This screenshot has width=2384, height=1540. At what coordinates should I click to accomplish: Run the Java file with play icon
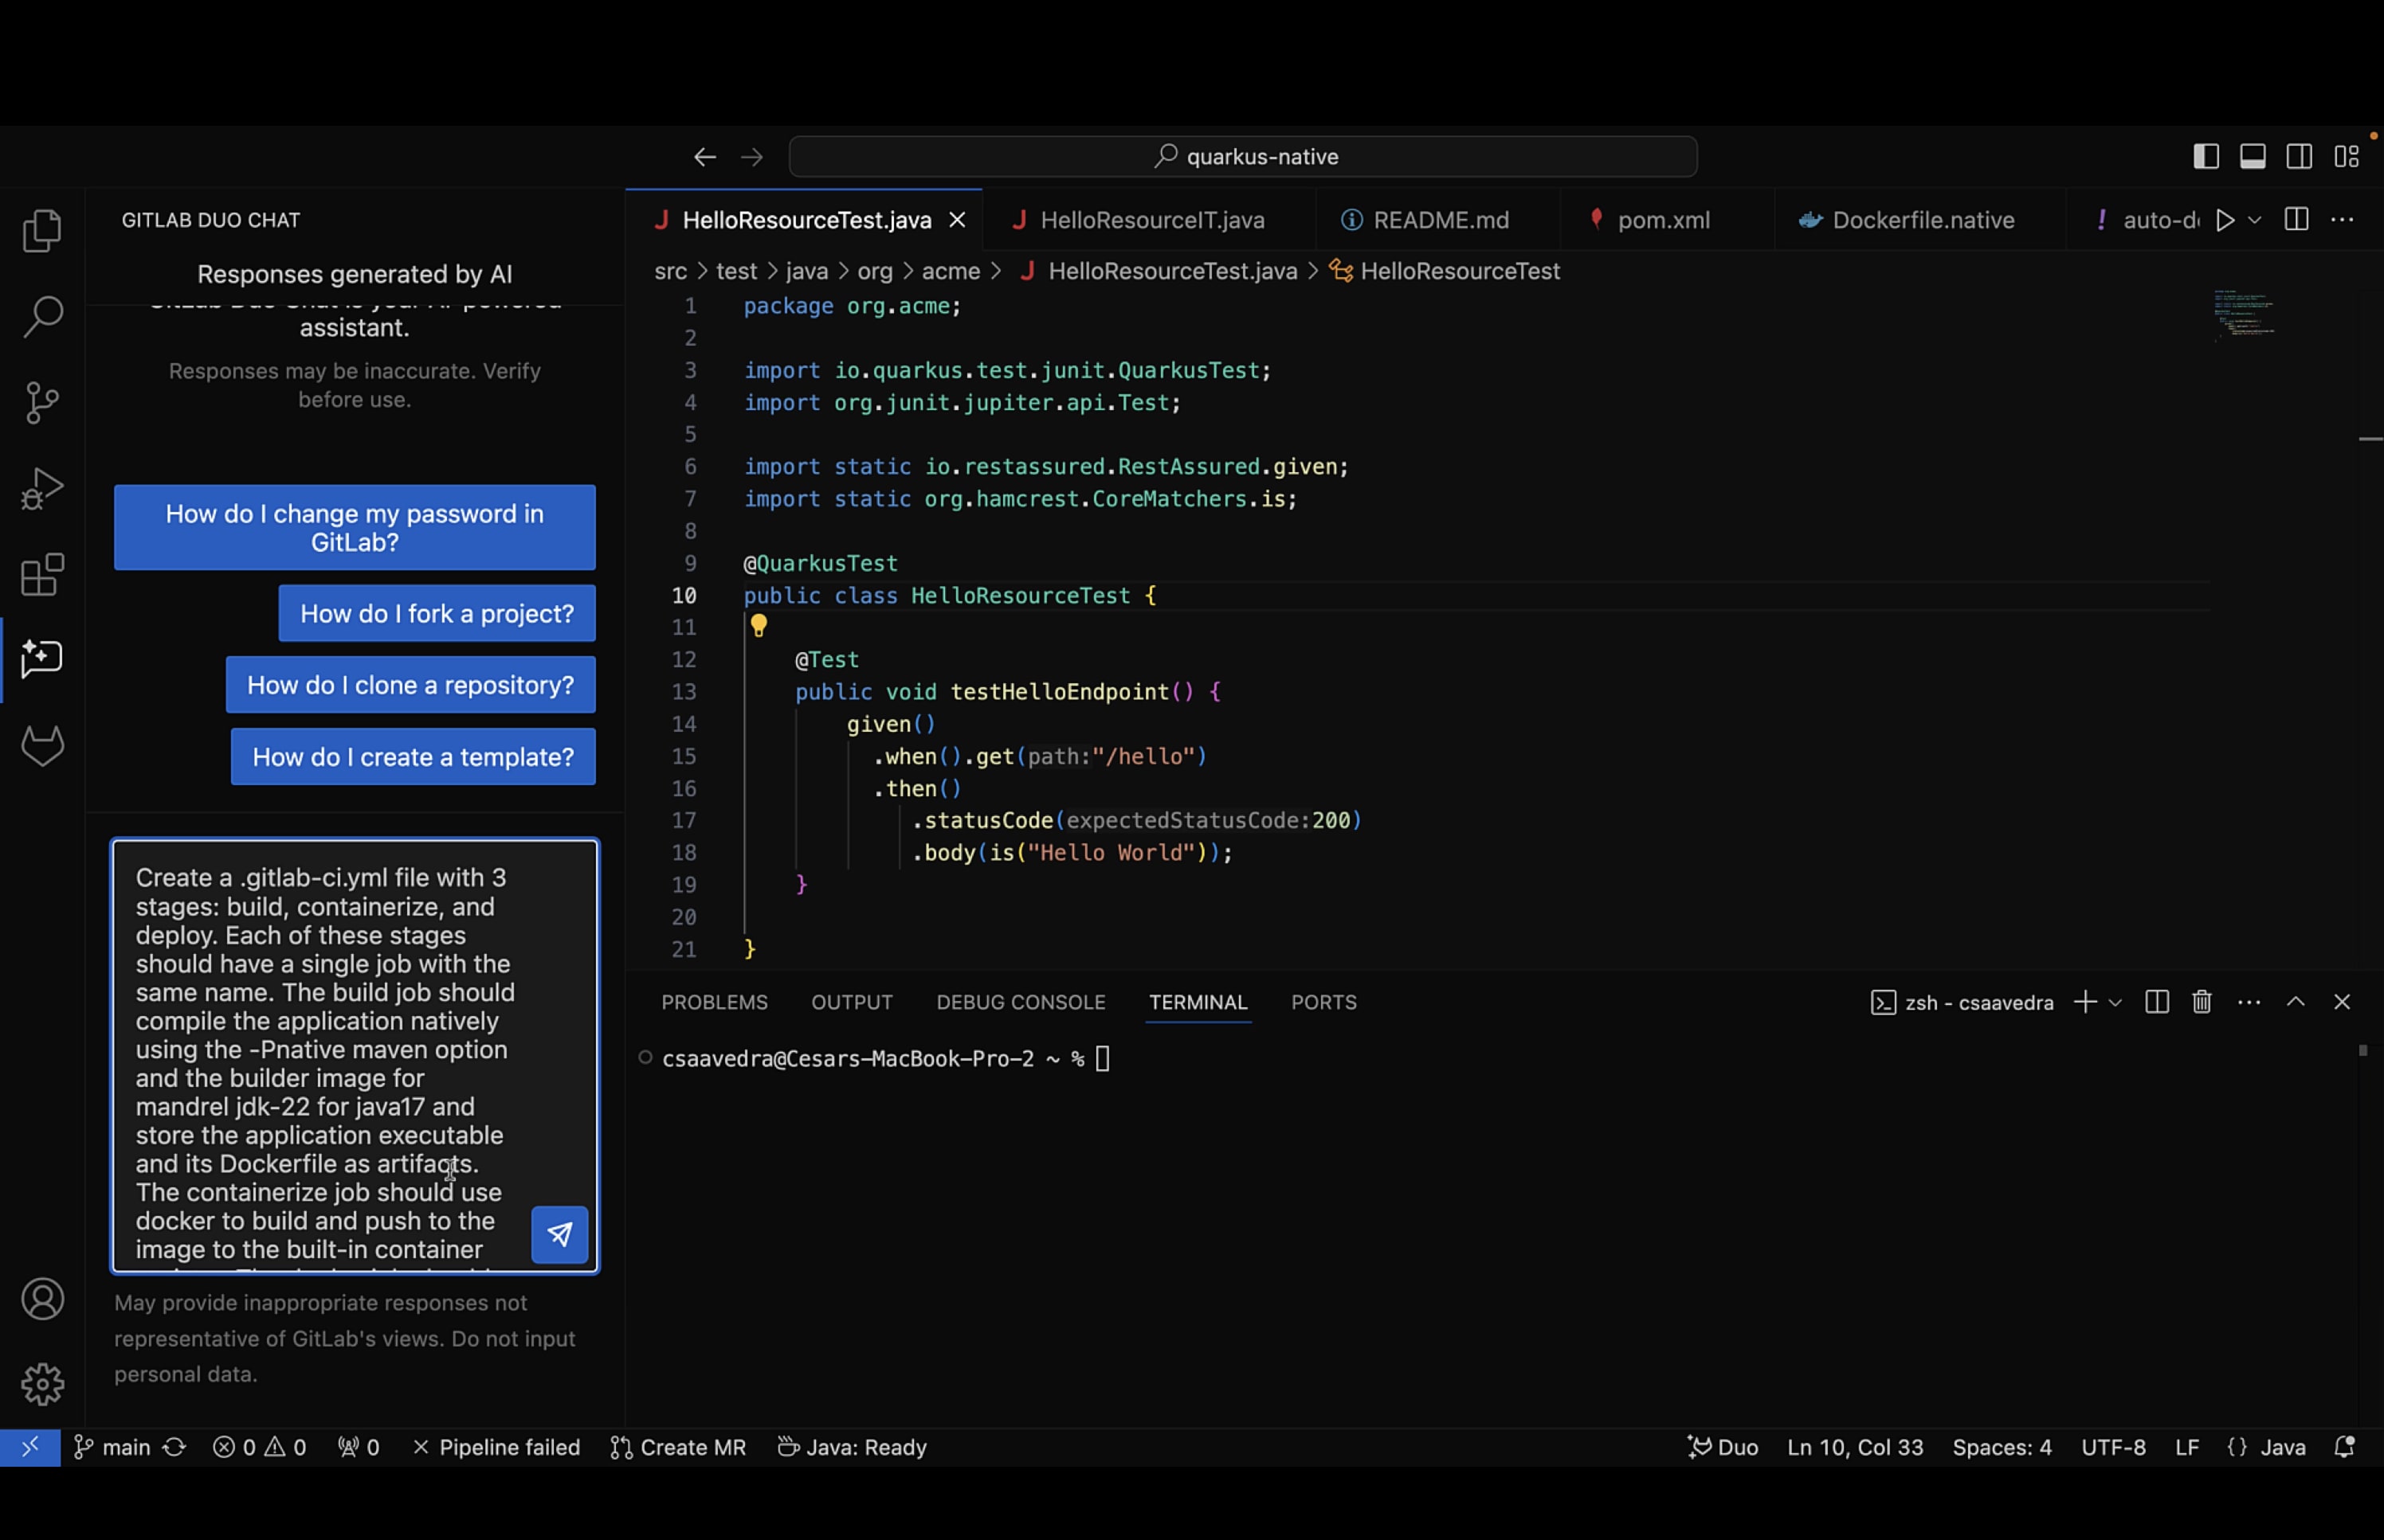coord(2224,220)
